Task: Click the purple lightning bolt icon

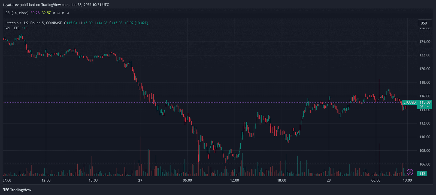Action: pyautogui.click(x=410, y=172)
